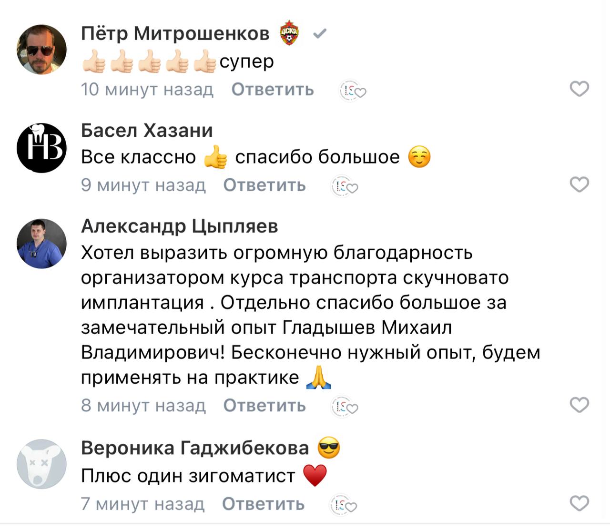Like Вероника Гаджибекова's comment with the heart
The width and height of the screenshot is (610, 531).
pyautogui.click(x=579, y=503)
